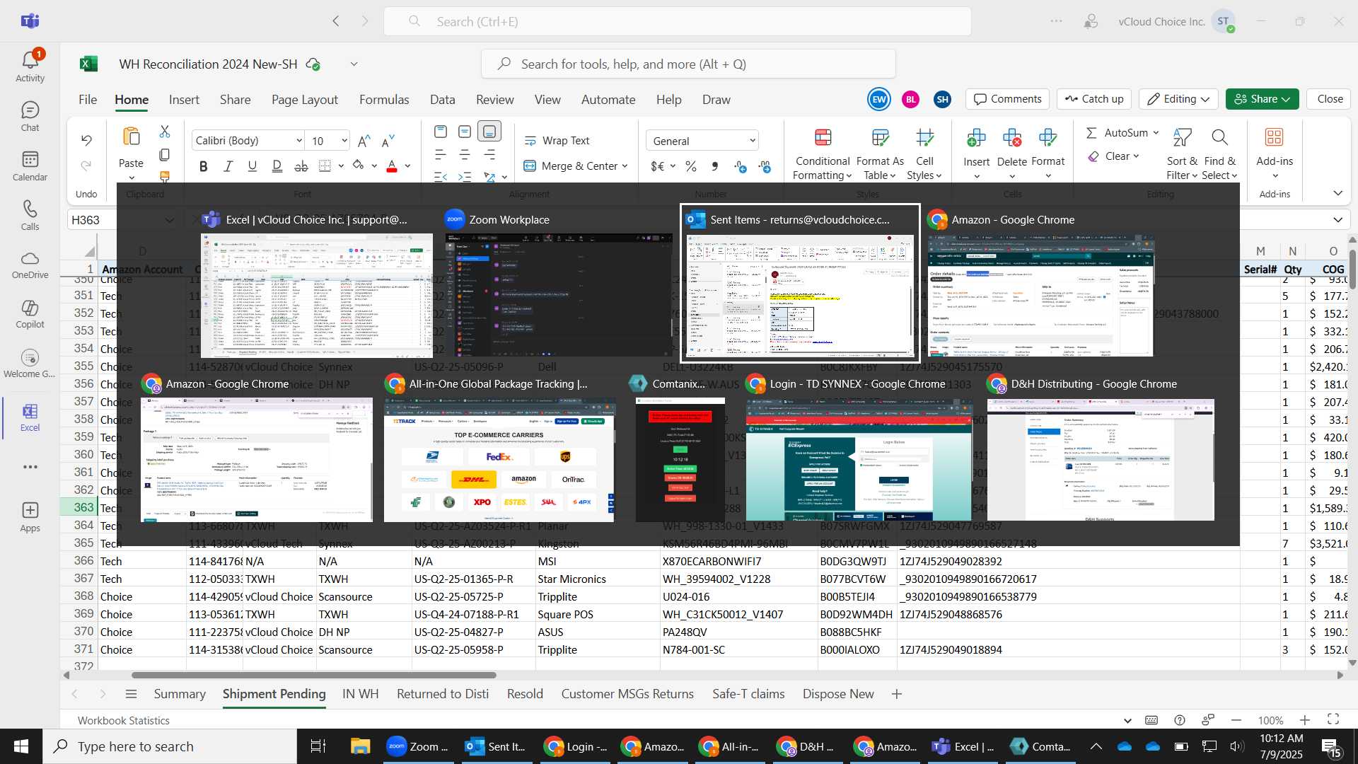Increase font size icon

click(364, 141)
